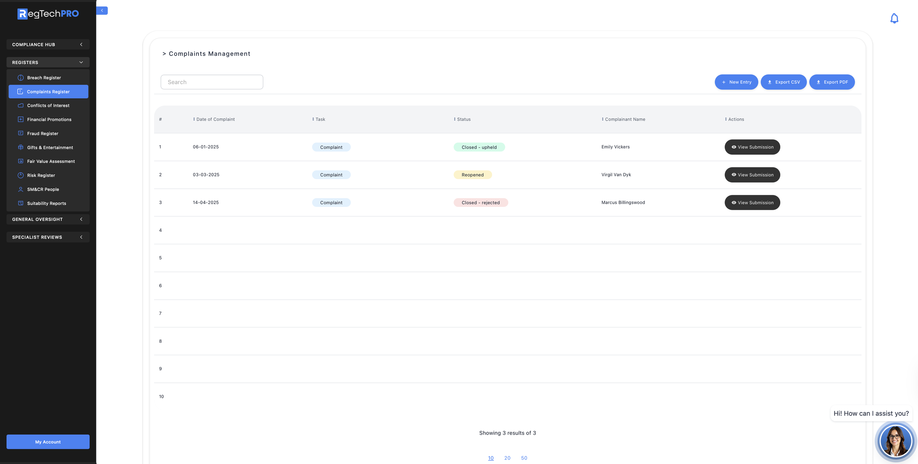This screenshot has height=464, width=918.
Task: Click the New Entry button
Action: point(736,82)
